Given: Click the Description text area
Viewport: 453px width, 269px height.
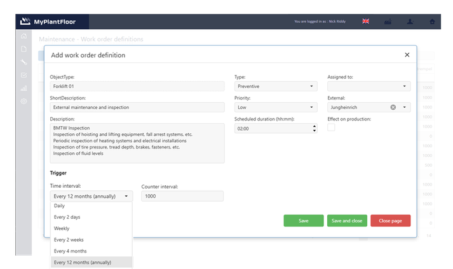Looking at the screenshot, I should coord(137,143).
